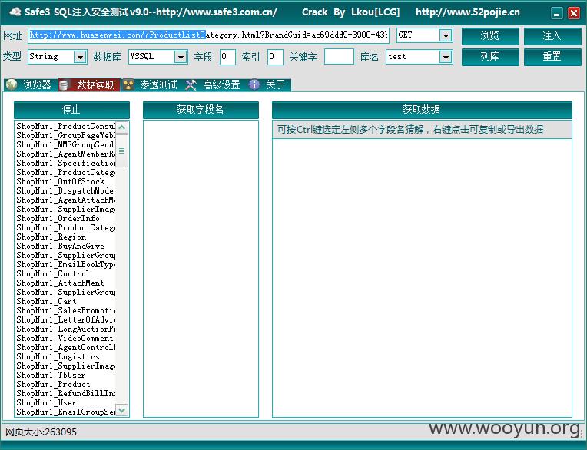Select ShopNum1_EmailGroupSe in the table list
This screenshot has width=587, height=450.
65,412
